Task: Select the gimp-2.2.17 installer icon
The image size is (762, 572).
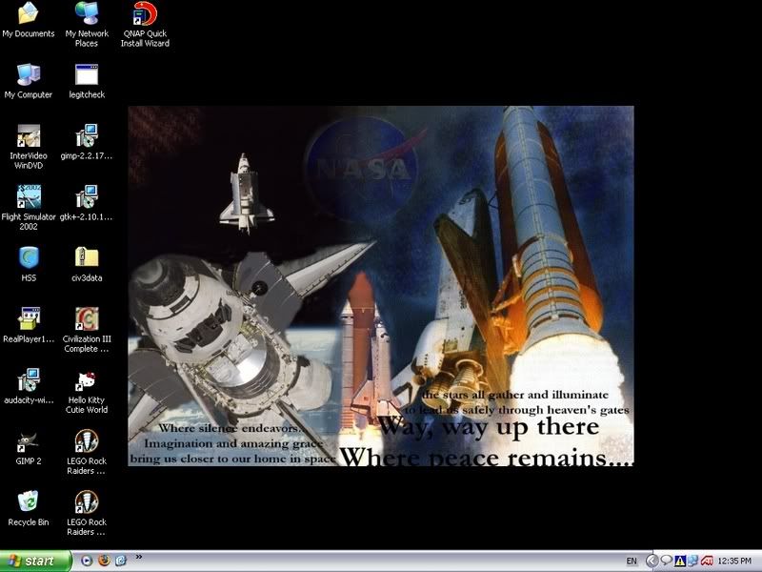Action: (87, 141)
